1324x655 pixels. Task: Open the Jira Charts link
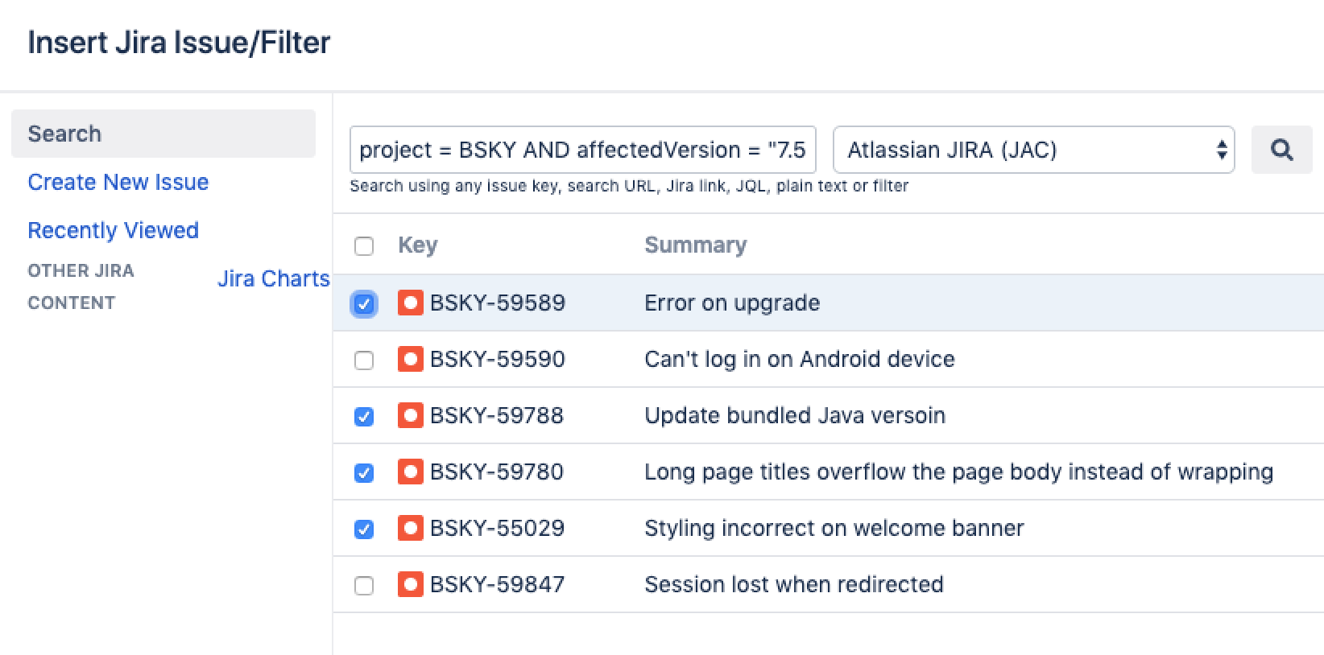[273, 278]
